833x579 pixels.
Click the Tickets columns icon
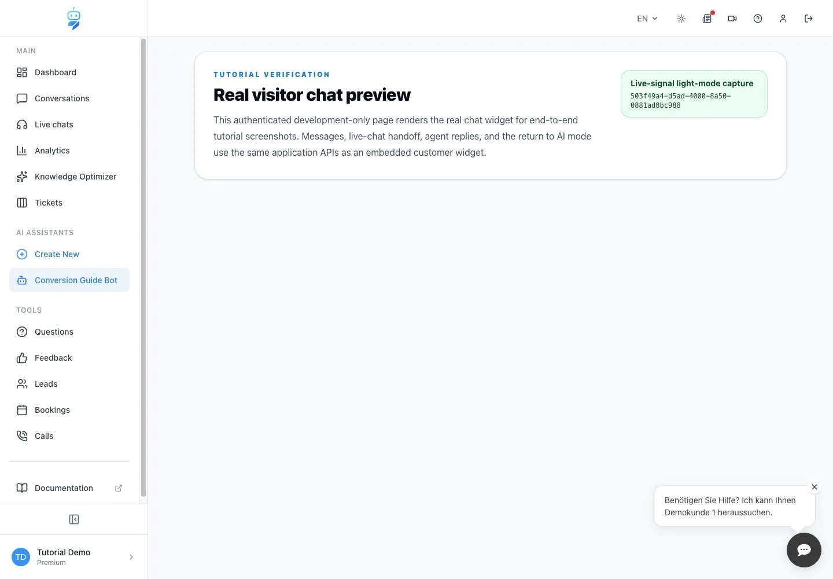tap(22, 203)
